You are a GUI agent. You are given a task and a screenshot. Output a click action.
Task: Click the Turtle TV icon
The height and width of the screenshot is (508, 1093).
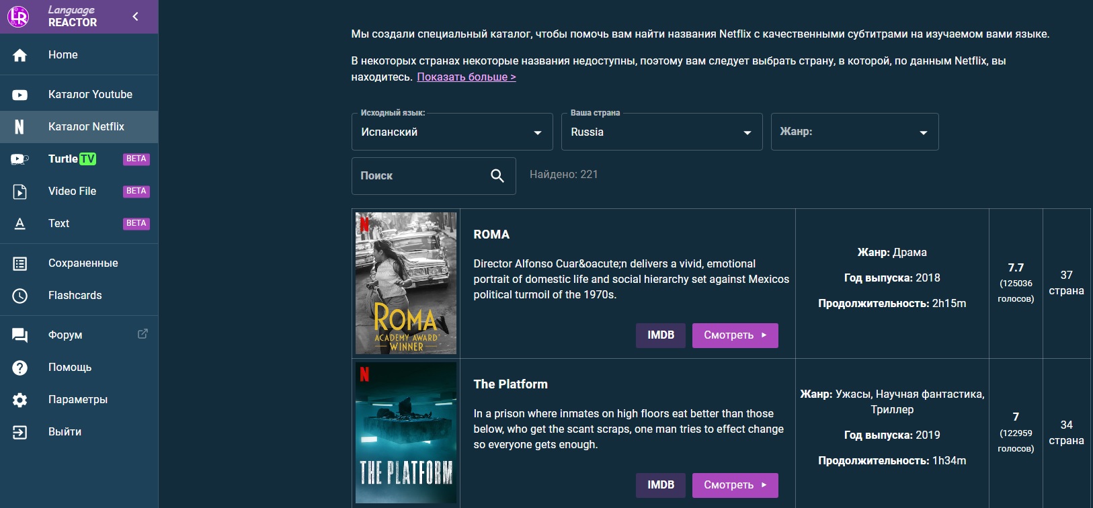pyautogui.click(x=20, y=159)
